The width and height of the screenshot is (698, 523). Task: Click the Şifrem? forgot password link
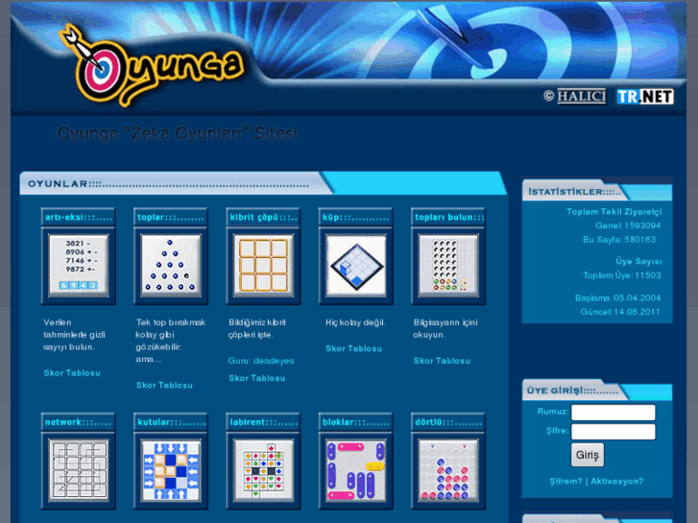pos(566,481)
